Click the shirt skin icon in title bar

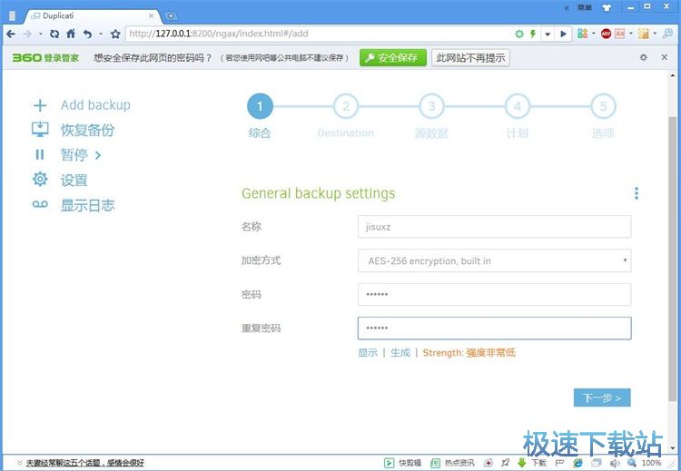tap(607, 7)
